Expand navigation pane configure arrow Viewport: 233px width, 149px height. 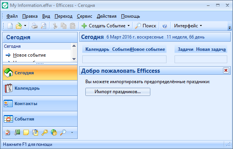[x=72, y=132]
